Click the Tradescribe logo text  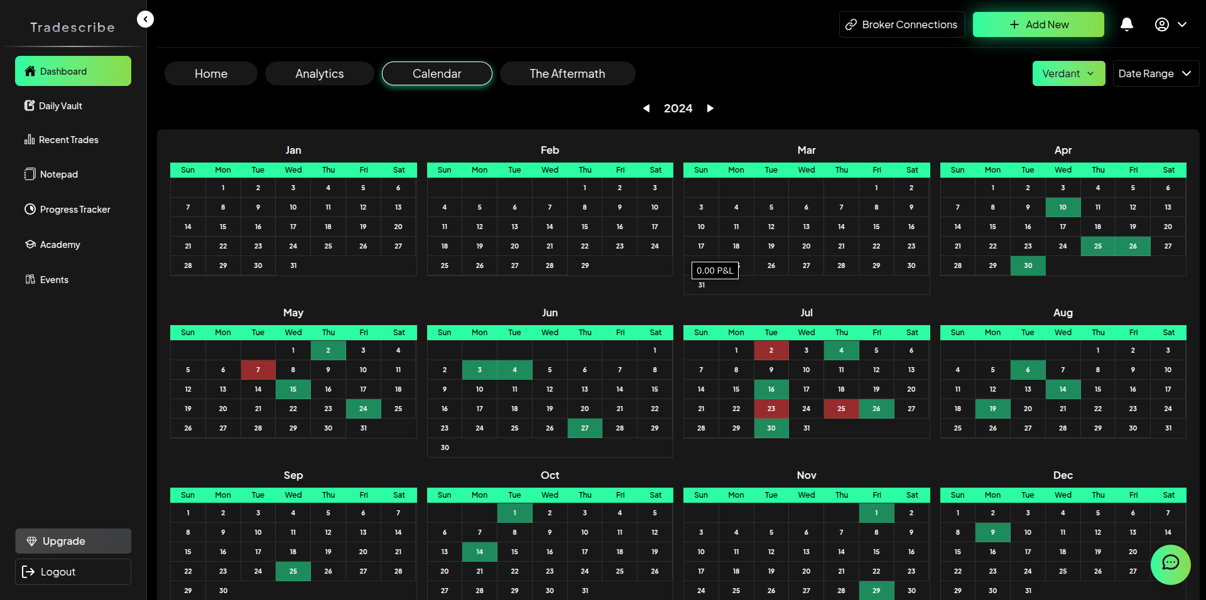[x=73, y=27]
